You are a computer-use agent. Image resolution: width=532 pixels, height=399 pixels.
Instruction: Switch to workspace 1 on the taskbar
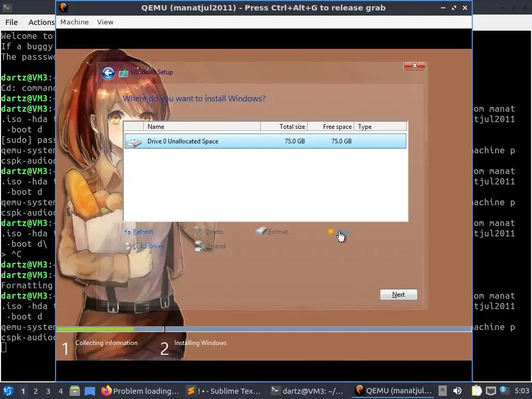23,391
